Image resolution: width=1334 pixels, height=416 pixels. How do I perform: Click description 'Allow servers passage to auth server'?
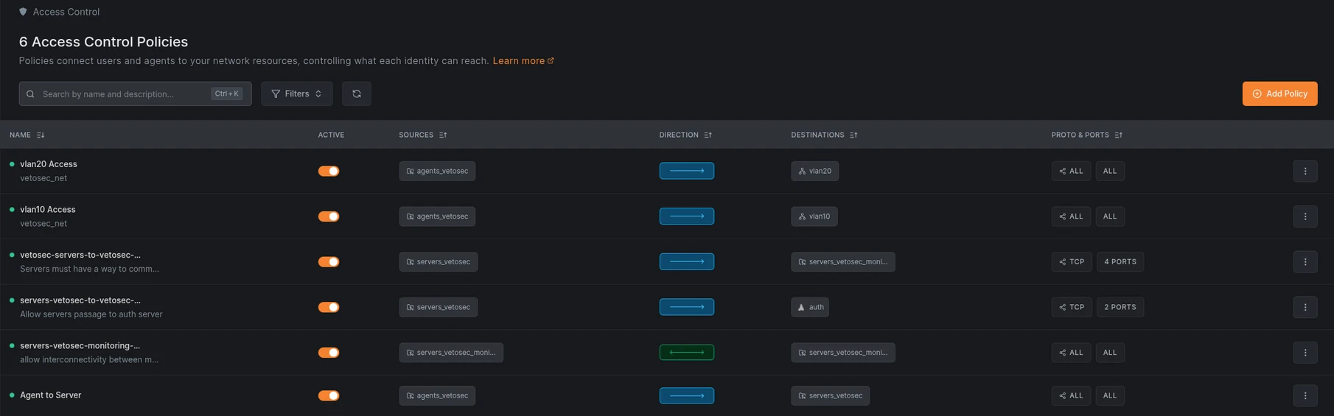click(91, 314)
